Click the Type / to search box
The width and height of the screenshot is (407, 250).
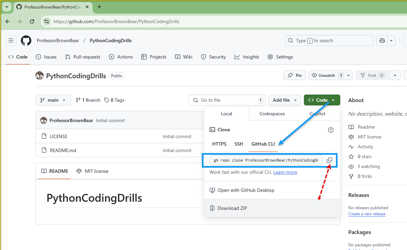329,40
